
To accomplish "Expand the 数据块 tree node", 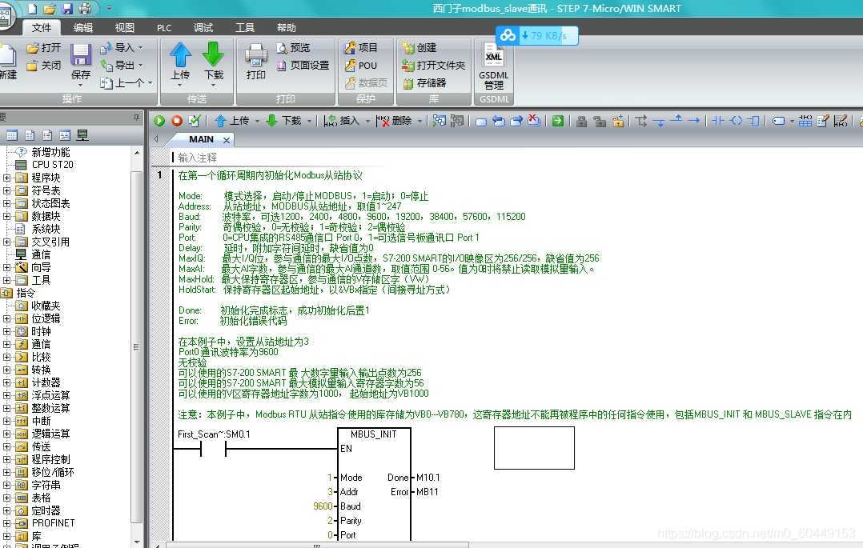I will (x=6, y=216).
